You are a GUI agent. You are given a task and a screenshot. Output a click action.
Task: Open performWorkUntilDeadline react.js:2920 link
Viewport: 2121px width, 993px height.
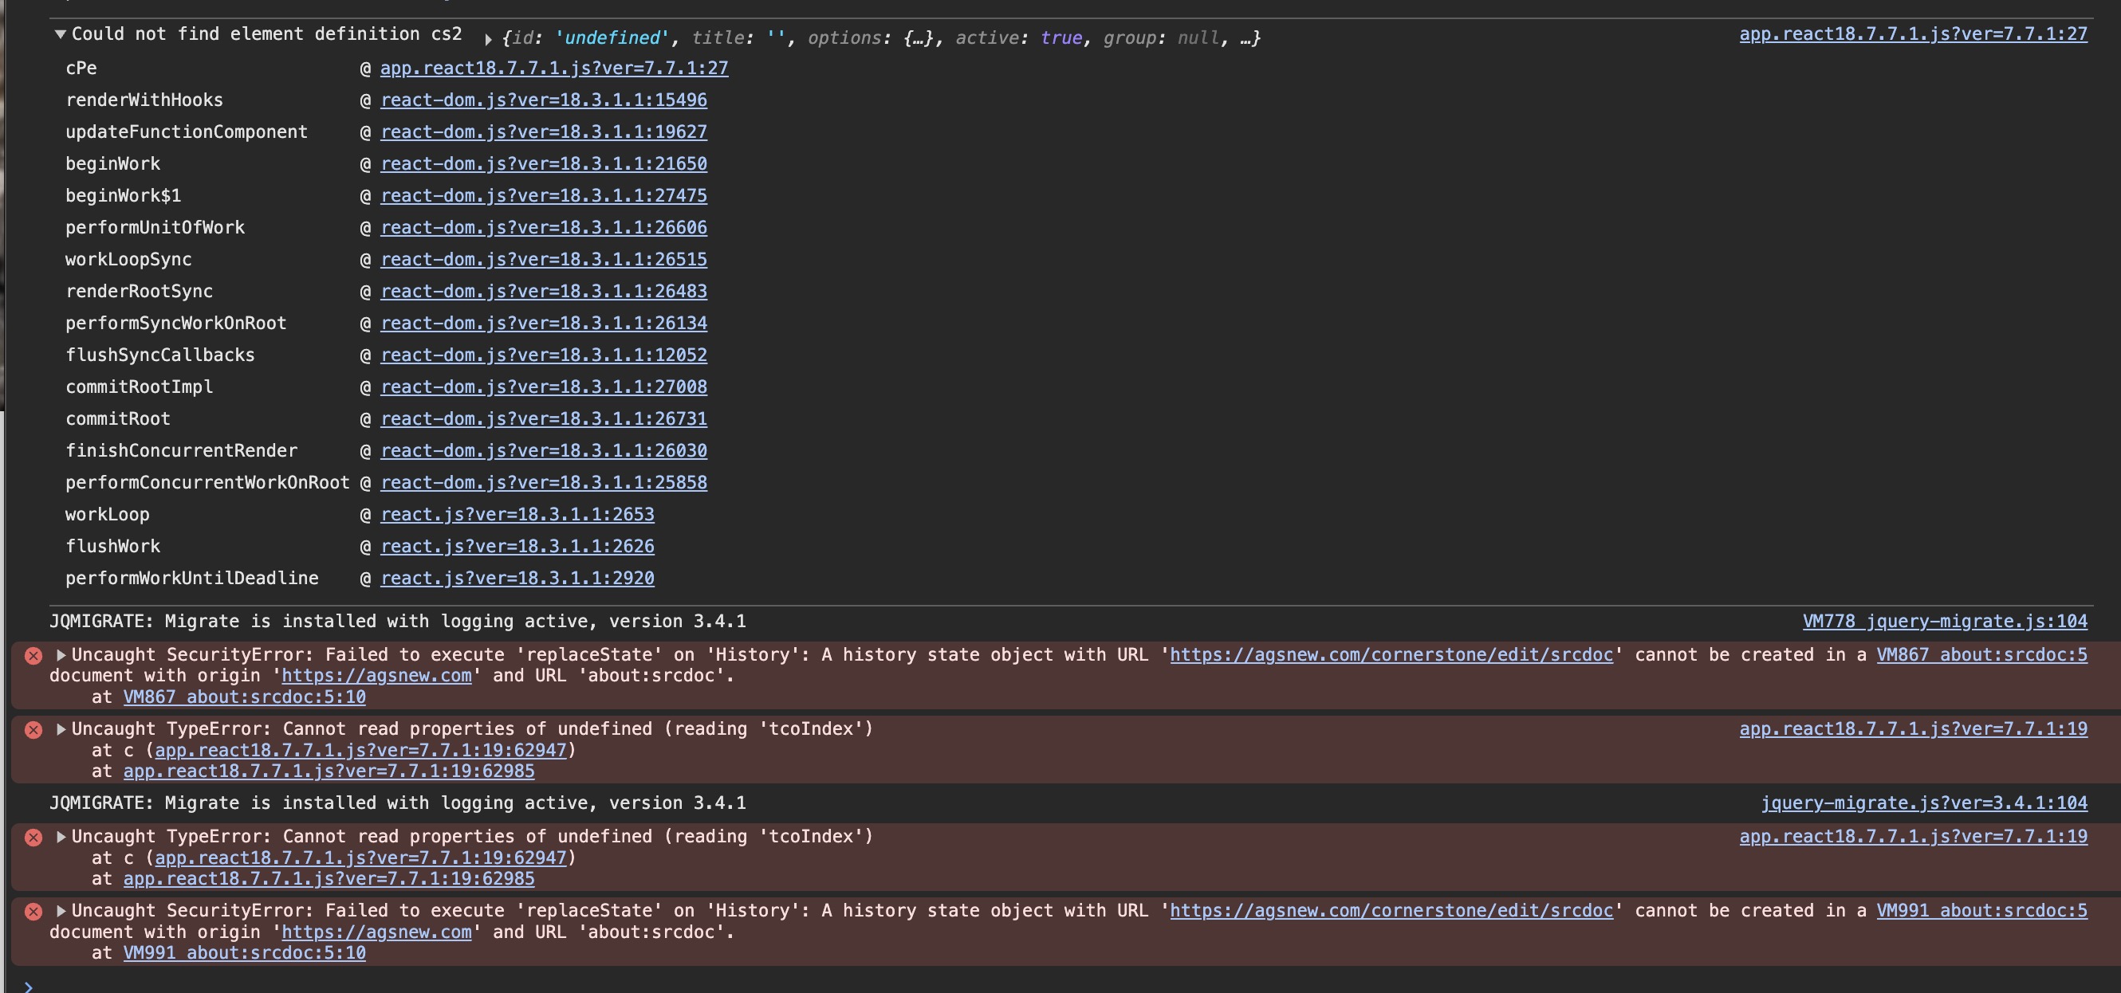pyautogui.click(x=517, y=579)
